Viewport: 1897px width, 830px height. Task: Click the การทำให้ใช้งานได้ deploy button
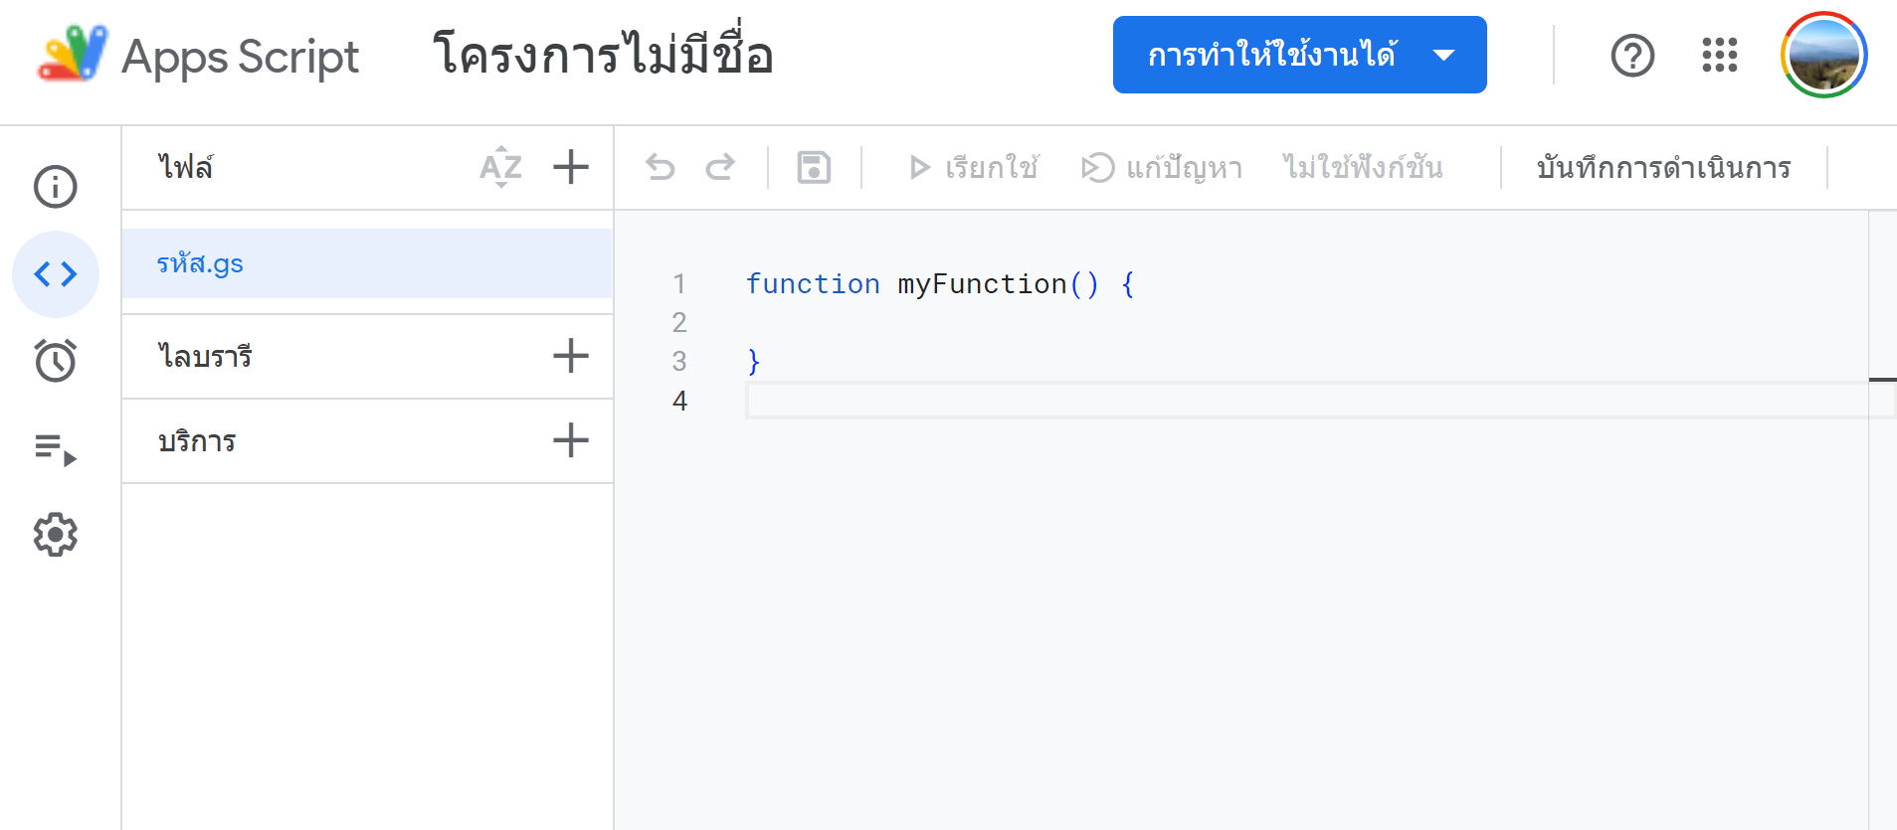1273,56
